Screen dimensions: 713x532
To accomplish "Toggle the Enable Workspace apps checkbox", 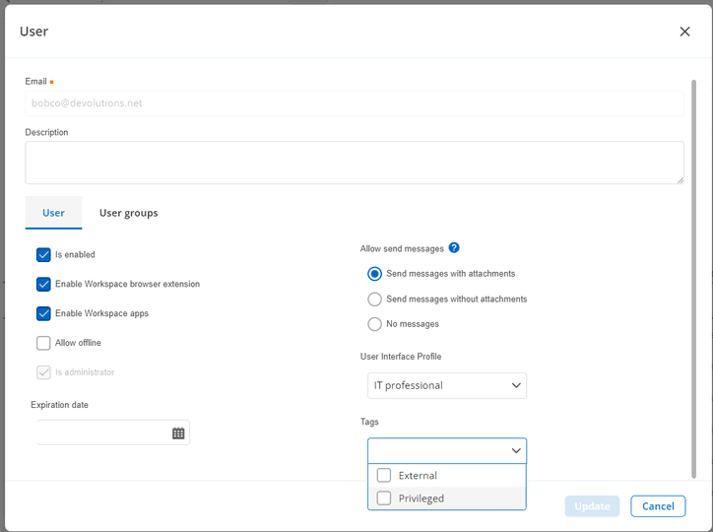I will tap(43, 313).
